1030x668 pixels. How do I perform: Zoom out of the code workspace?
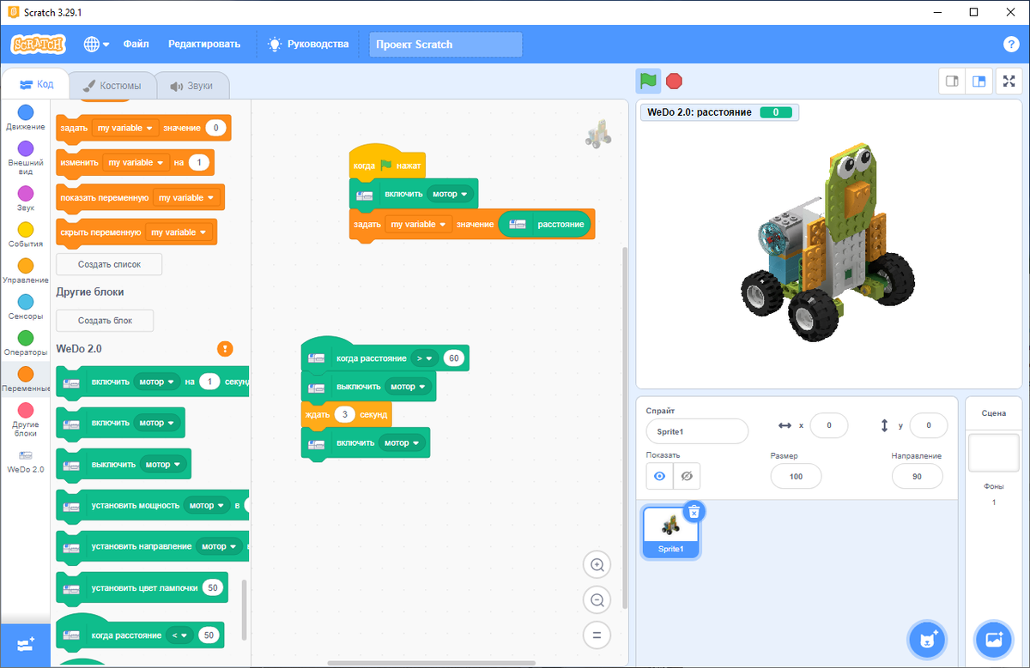pyautogui.click(x=597, y=599)
